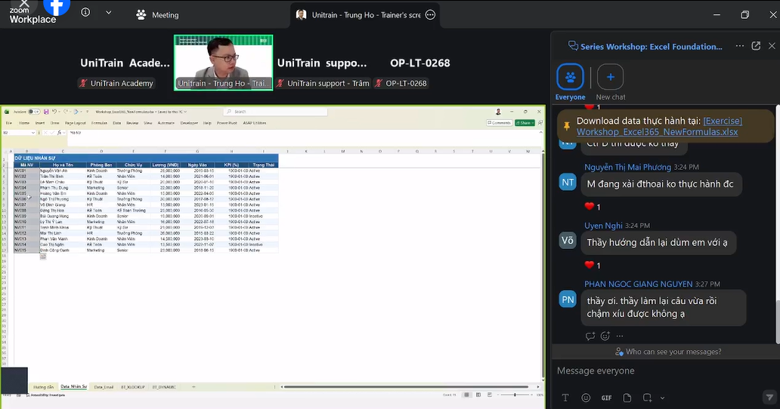
Task: Switch to the Data_Email sheet tab
Action: [104, 386]
